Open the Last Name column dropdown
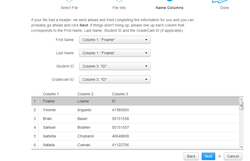Viewport: 250px width, 161px height. [x=115, y=53]
